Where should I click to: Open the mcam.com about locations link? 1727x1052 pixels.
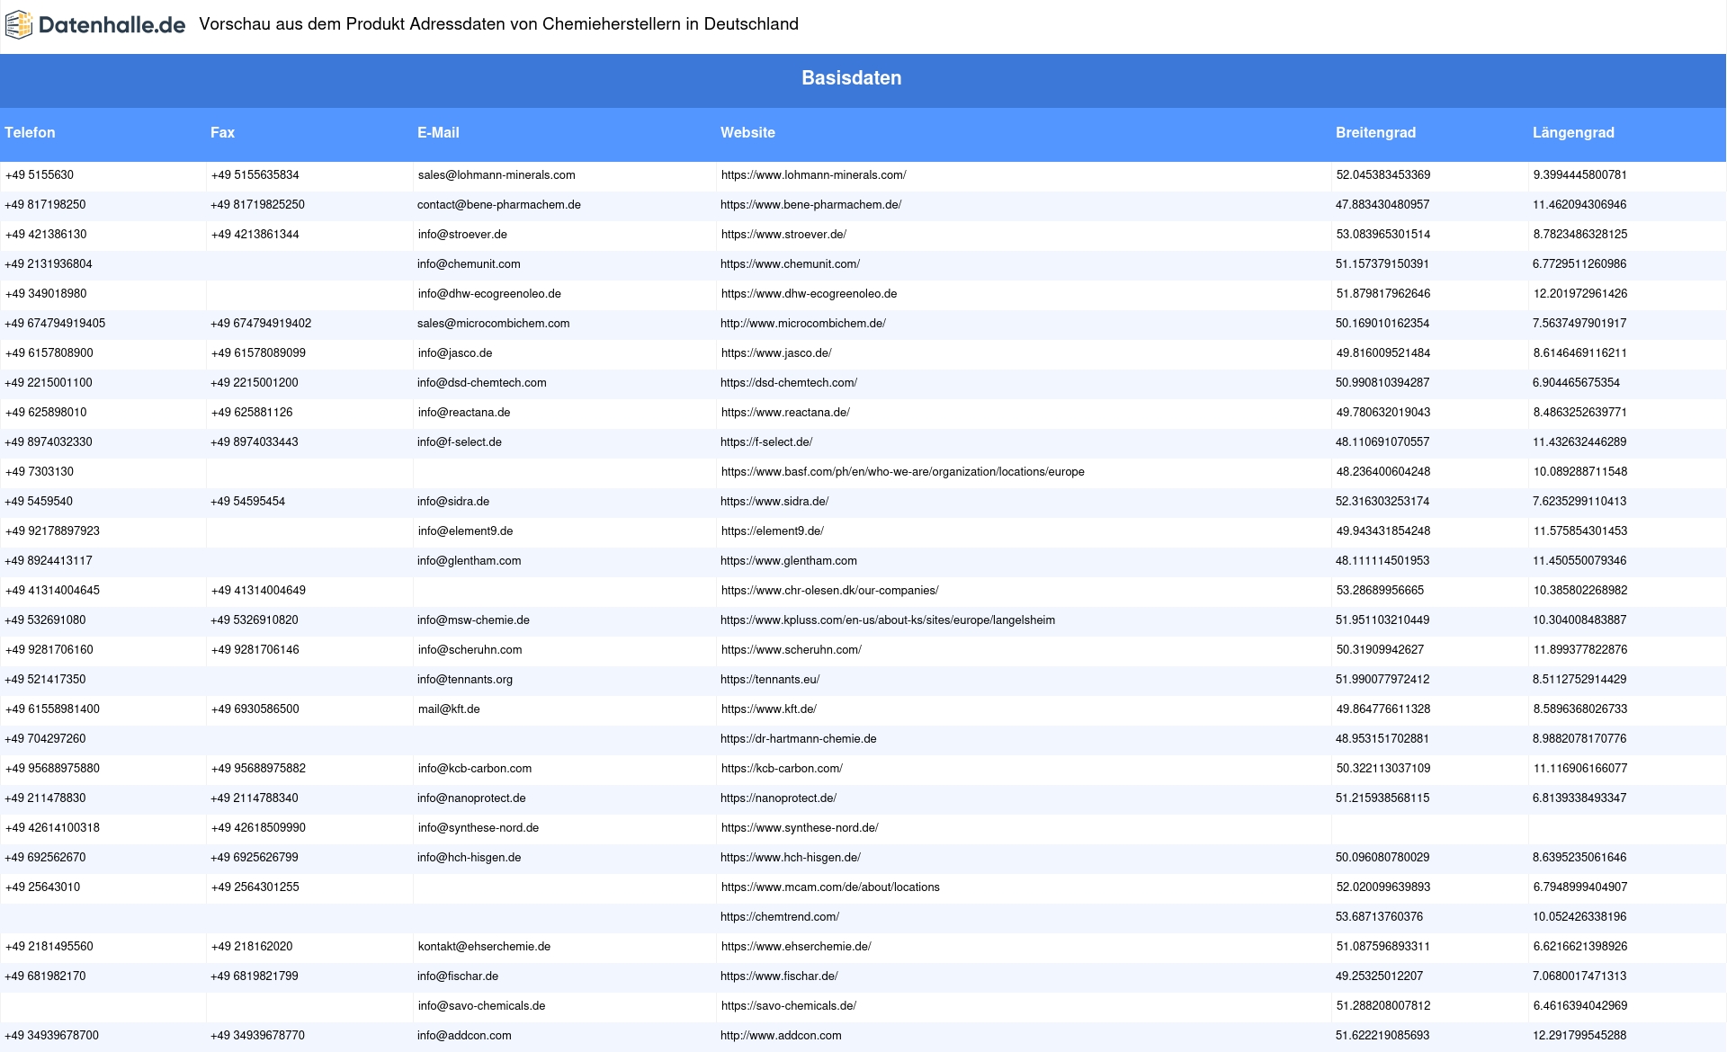pyautogui.click(x=830, y=887)
